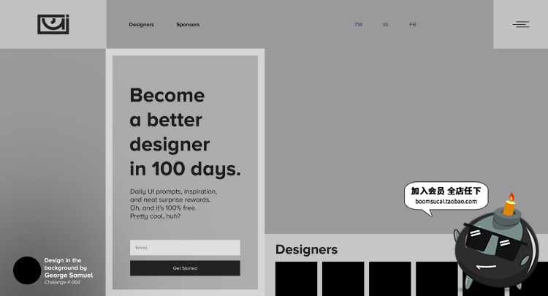This screenshot has width=548, height=296.
Task: Open the Designers nav item
Action: (141, 25)
